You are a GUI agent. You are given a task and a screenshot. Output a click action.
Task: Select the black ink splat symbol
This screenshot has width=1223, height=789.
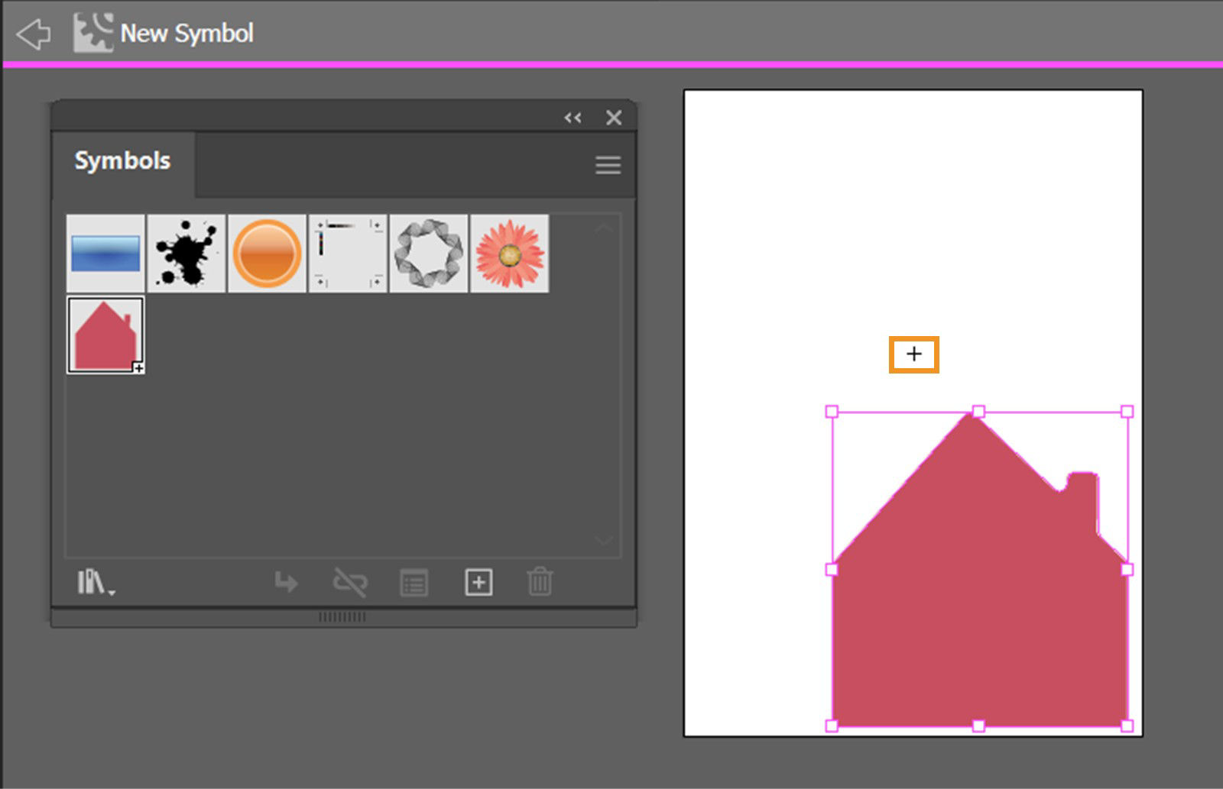click(186, 254)
